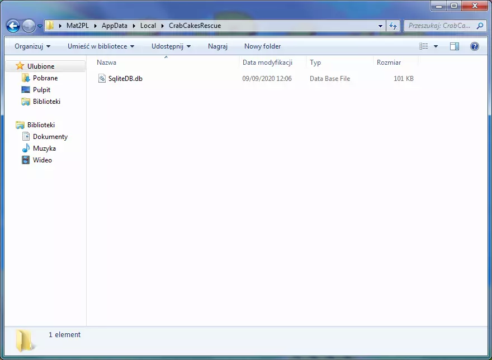Click the 1 element status text

64,335
